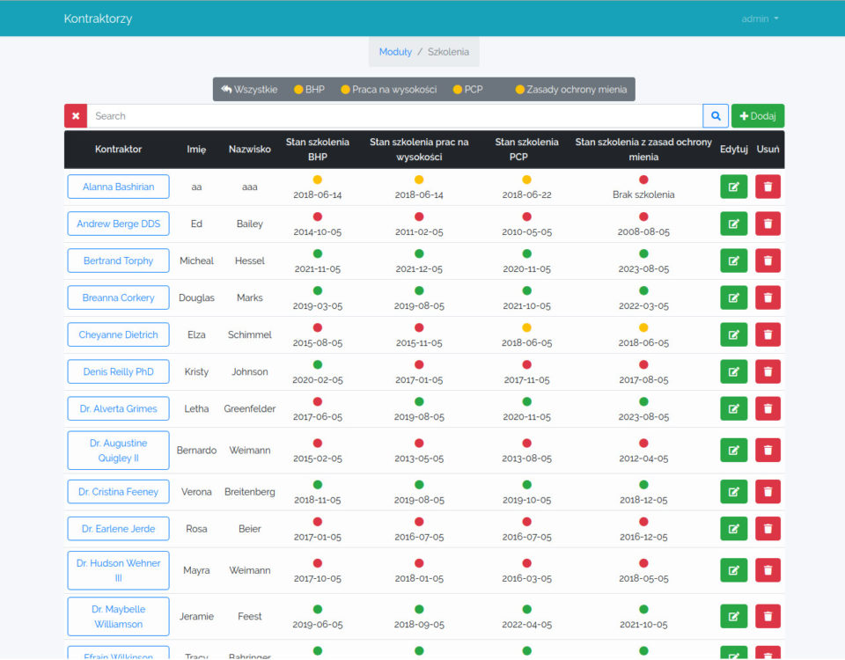Screen dimensions: 845x660
Task: Edit the Dr. Augustine Quigley II row
Action: coord(733,451)
